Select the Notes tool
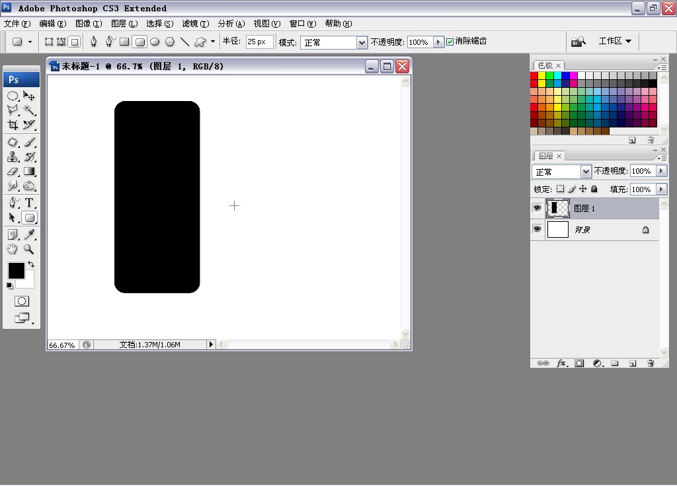 click(x=13, y=234)
